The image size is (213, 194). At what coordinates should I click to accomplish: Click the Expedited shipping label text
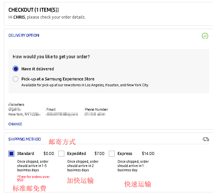tap(77, 154)
